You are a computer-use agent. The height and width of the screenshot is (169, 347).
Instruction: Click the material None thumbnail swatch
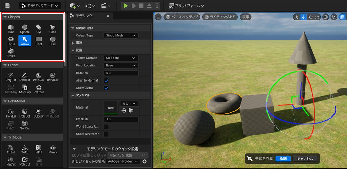tap(111, 107)
